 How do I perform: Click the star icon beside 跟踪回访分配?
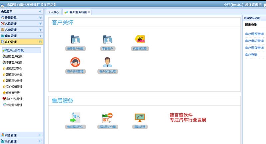(x=4, y=75)
